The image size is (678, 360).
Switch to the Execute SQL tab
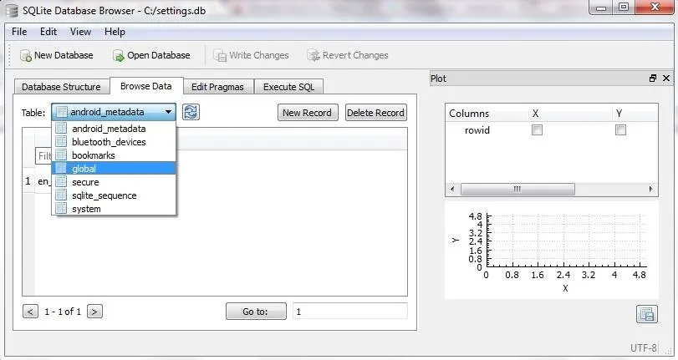tap(289, 87)
